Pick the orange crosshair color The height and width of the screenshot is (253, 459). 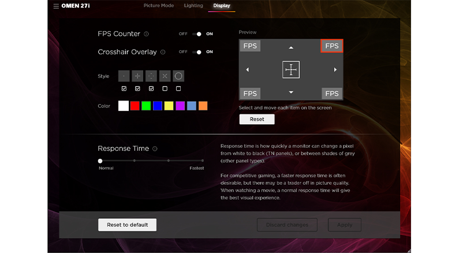[x=203, y=106]
